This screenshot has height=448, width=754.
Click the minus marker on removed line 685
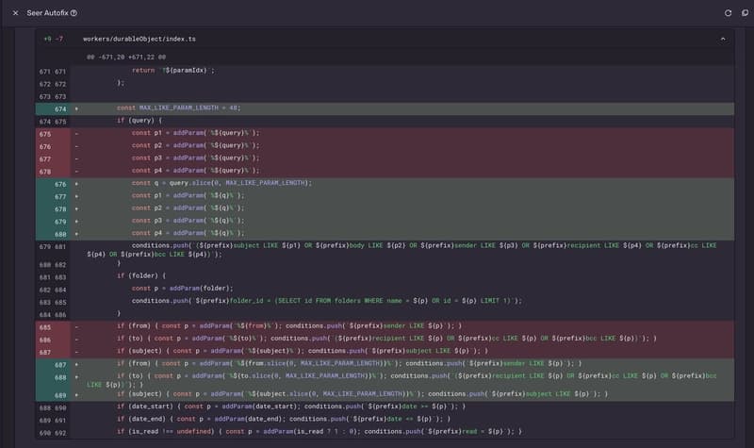(x=76, y=326)
